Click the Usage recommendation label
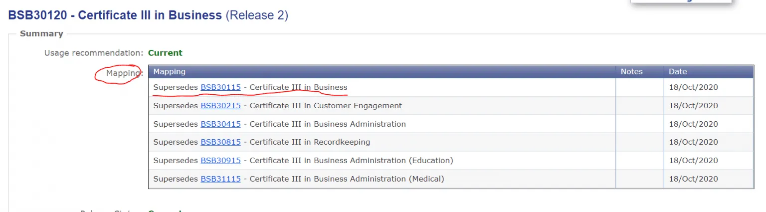 tap(93, 53)
